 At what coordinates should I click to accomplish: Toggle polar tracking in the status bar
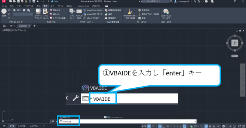pos(167,126)
